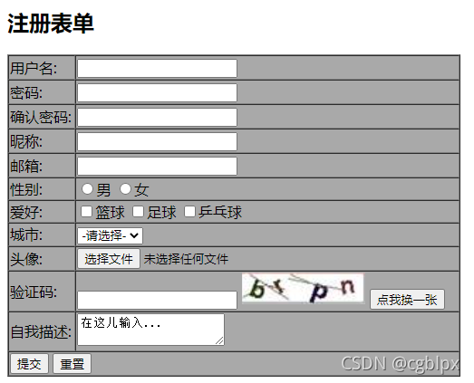Select the 男 radio button
Screen dimensions: 474x383
click(87, 189)
